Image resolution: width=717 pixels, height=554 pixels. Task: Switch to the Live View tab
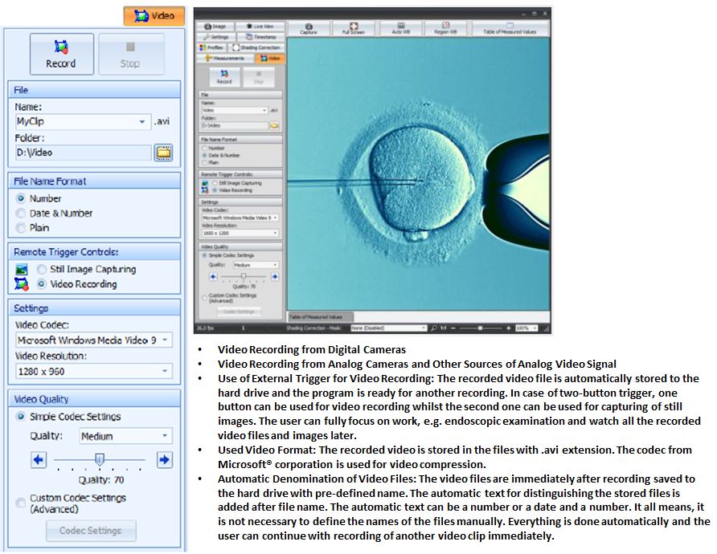pyautogui.click(x=259, y=26)
